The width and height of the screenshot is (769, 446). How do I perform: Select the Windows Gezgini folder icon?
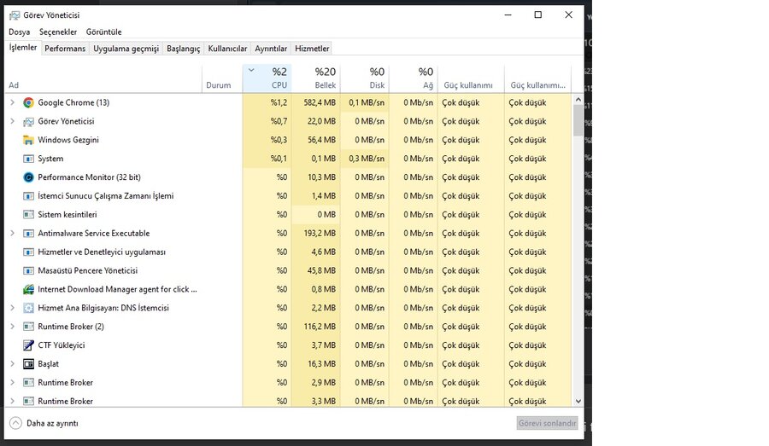28,140
